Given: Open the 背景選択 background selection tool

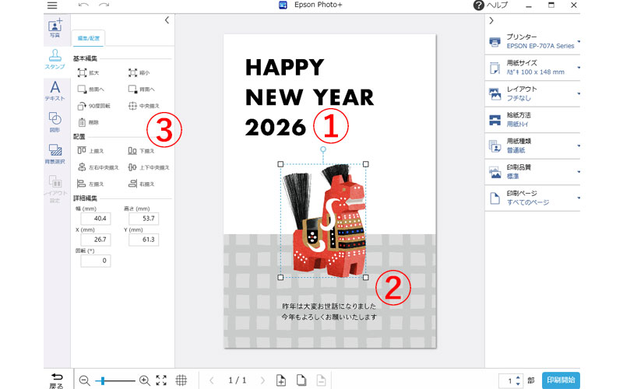Looking at the screenshot, I should tap(55, 154).
